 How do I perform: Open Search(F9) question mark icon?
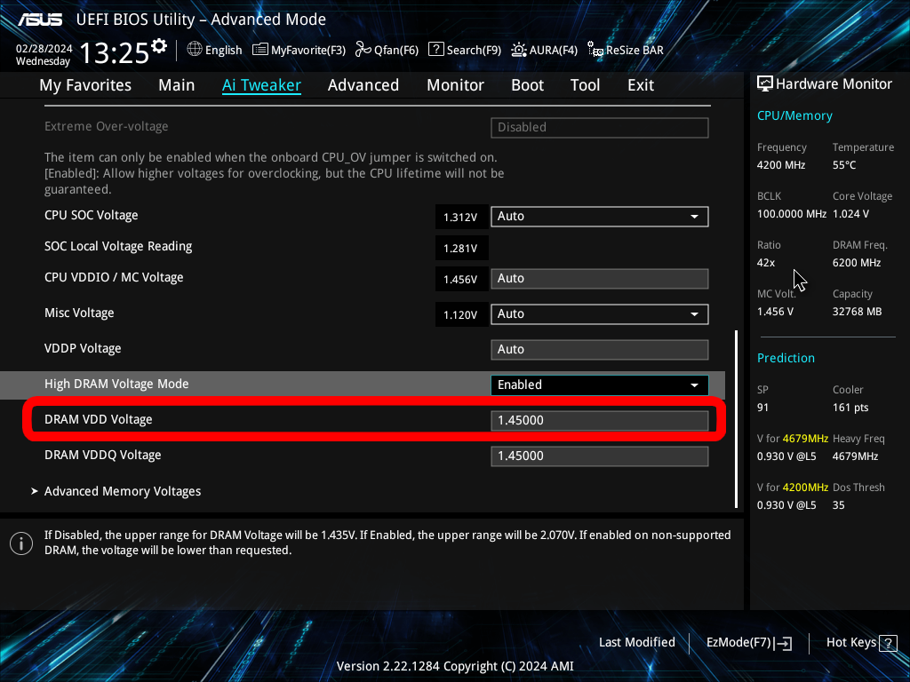tap(435, 50)
